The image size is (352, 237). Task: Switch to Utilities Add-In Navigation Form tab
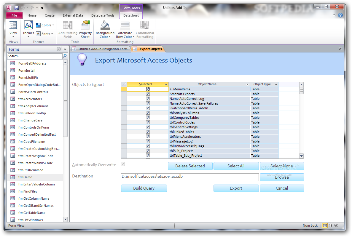click(x=101, y=49)
